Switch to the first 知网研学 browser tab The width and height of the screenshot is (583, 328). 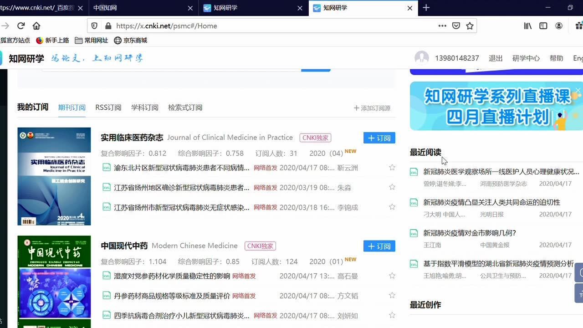[x=253, y=8]
